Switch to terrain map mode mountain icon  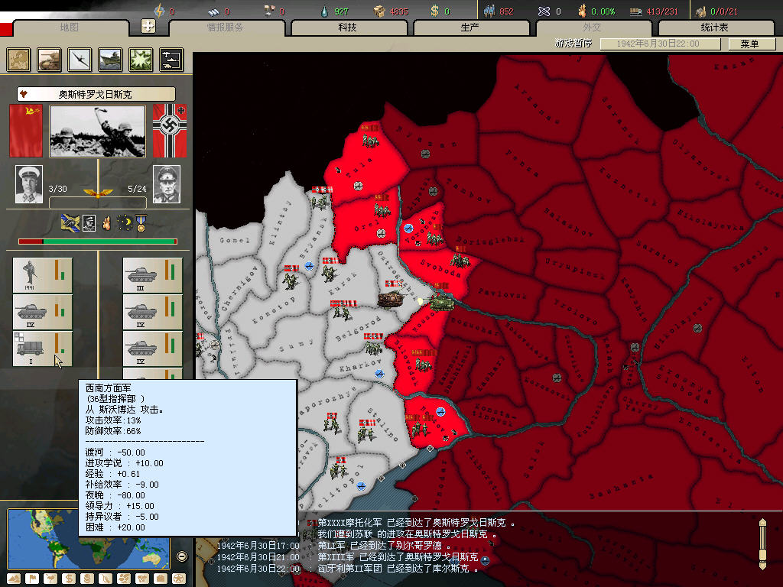14,579
